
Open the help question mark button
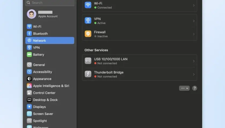(x=194, y=88)
